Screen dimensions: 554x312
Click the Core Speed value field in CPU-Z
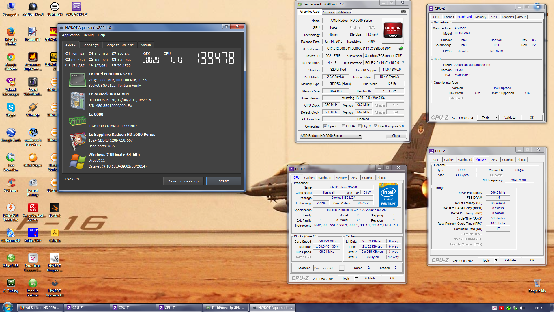tap(327, 242)
